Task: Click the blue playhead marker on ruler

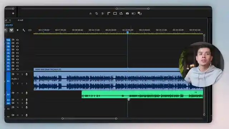Action: (128, 32)
